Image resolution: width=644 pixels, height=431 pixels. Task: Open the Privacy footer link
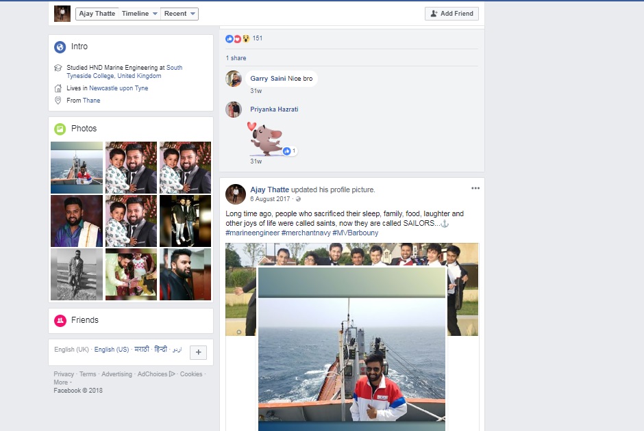[x=64, y=374]
